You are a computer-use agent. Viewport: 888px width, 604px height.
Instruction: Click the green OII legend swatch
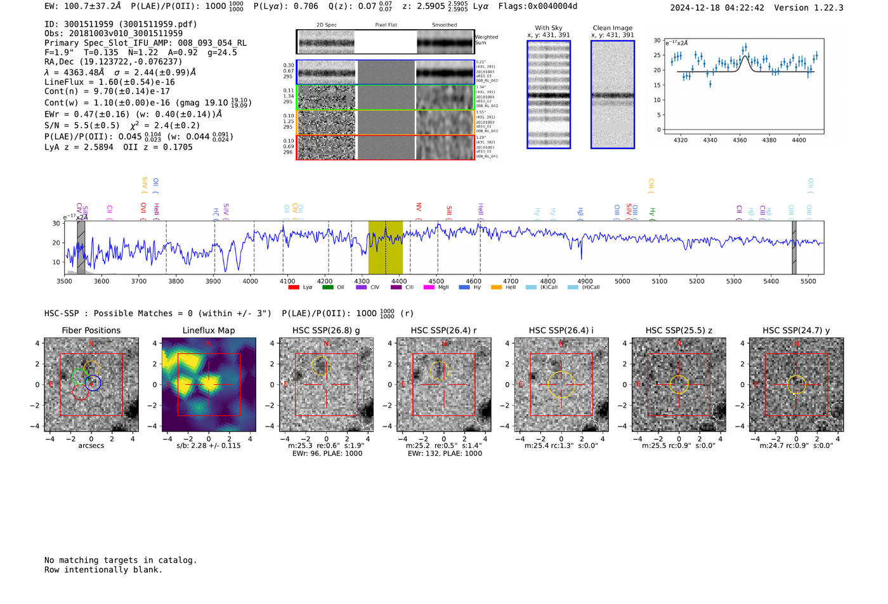pos(327,288)
